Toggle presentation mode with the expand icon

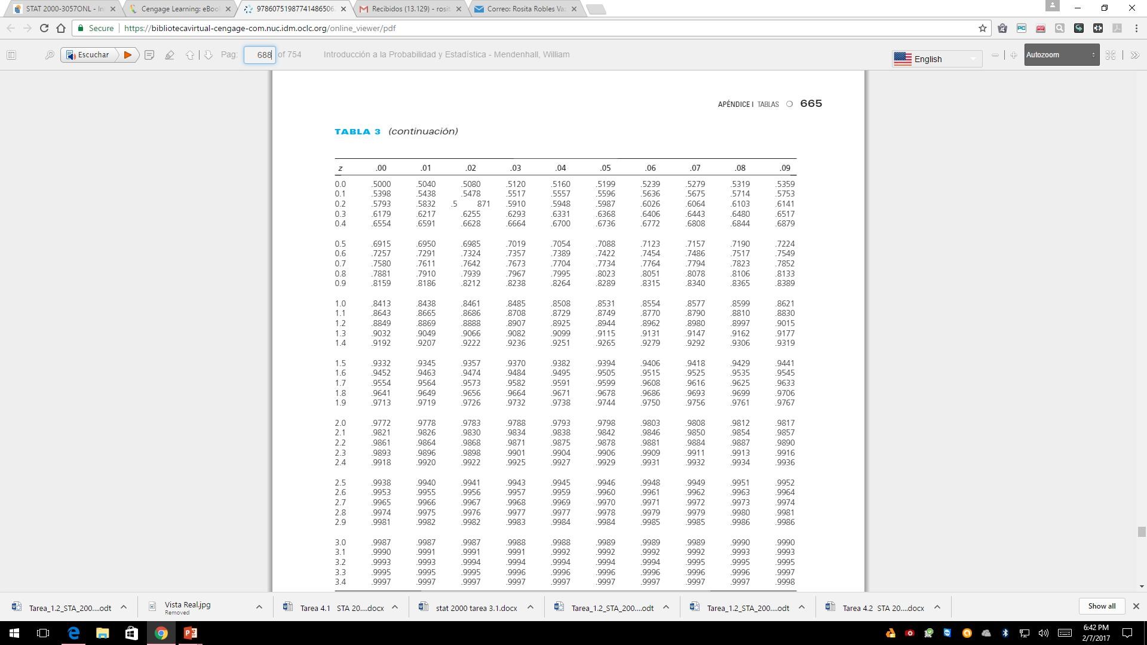(1111, 54)
